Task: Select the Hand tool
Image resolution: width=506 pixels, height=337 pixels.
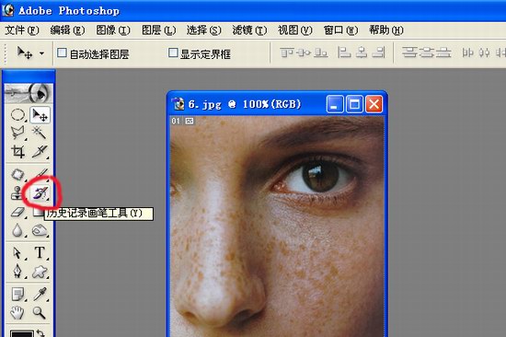Action: [17, 313]
